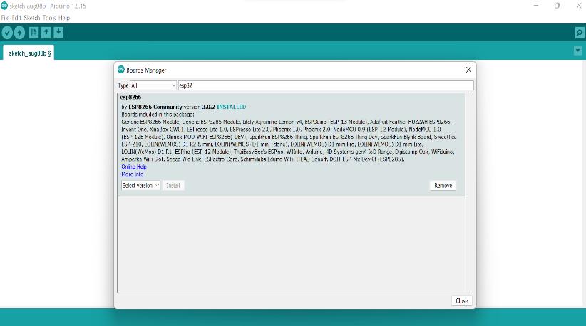Click the Verify sketch checkmark icon
Viewport: 586px width, 326px height.
(7, 33)
